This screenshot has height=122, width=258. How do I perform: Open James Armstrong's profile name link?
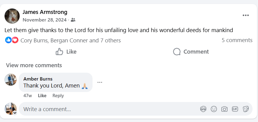[x=45, y=12]
